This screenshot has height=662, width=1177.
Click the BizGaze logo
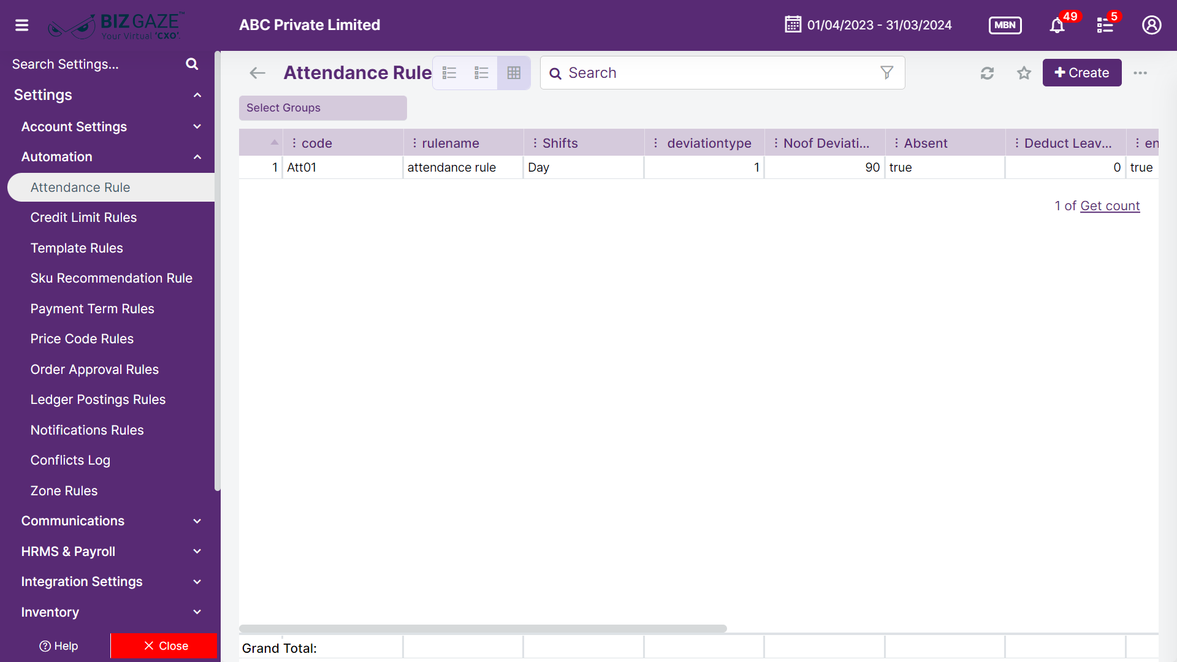click(116, 26)
